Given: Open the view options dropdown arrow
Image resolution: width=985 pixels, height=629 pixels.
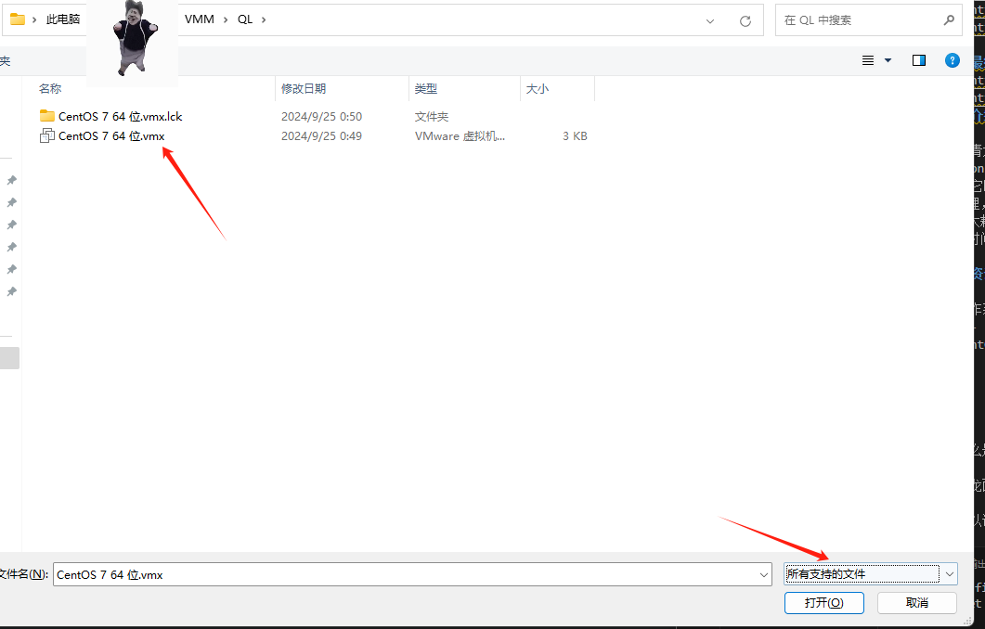Looking at the screenshot, I should (888, 60).
